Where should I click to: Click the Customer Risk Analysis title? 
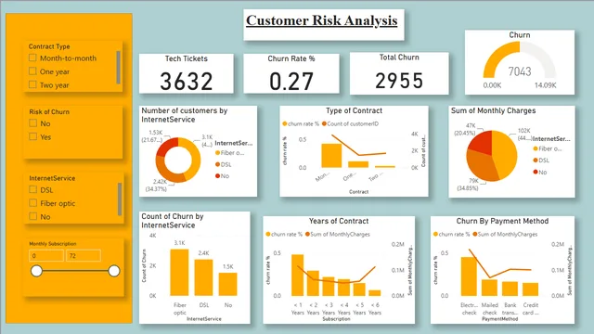point(322,20)
